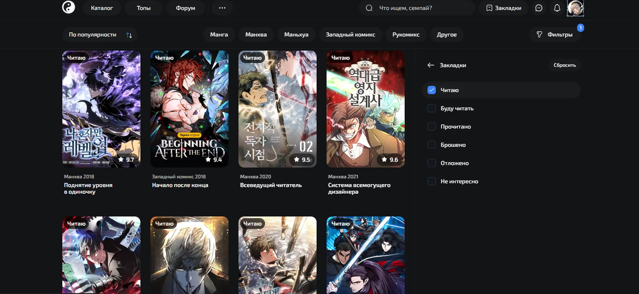Viewport: 639px width, 294px height.
Task: Check the Буду читать checkbox
Action: point(431,108)
